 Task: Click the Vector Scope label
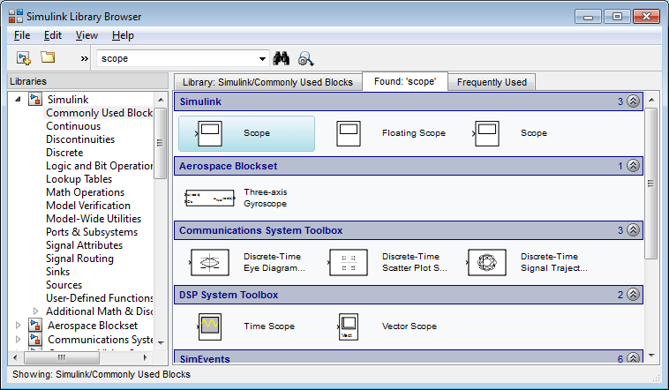(x=410, y=326)
